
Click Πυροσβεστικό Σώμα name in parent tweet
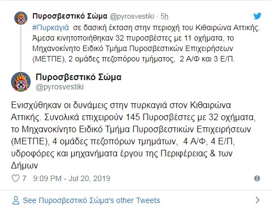[x=70, y=16]
